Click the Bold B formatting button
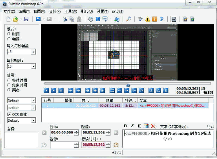Viewport: 217px width, 159px height. (125, 126)
